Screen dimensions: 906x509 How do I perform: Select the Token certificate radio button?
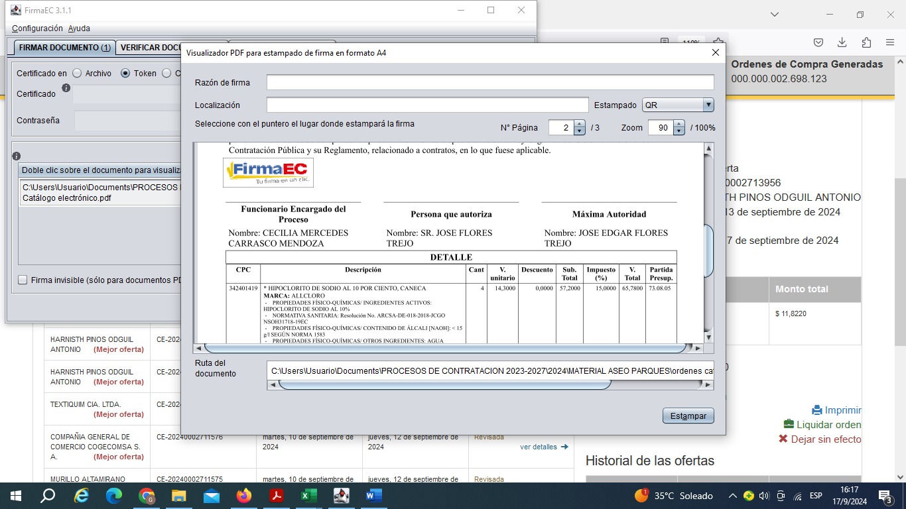click(x=125, y=74)
